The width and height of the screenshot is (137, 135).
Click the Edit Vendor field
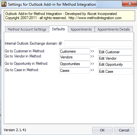coord(115,58)
